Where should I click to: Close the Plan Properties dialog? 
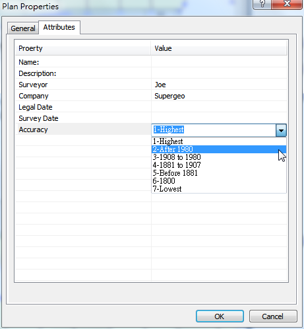[287, 4]
